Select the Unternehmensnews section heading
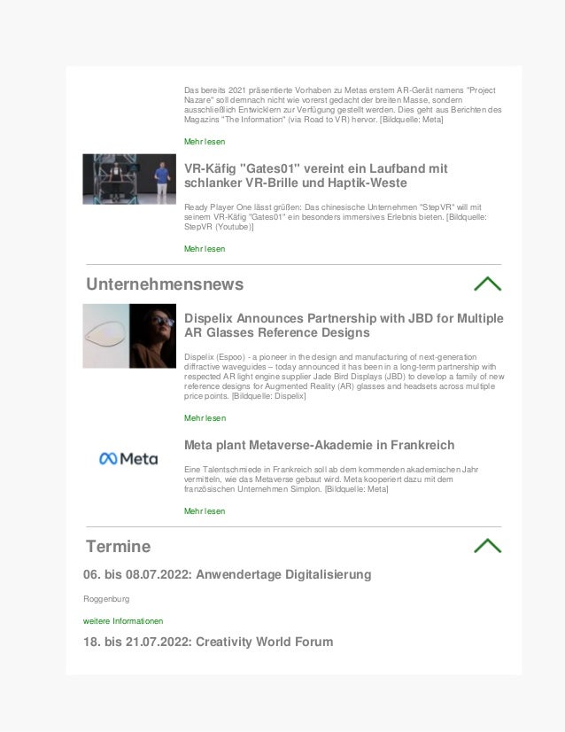 point(165,284)
